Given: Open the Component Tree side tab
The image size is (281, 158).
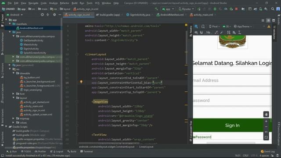Looking at the screenshot, I should tap(191, 131).
